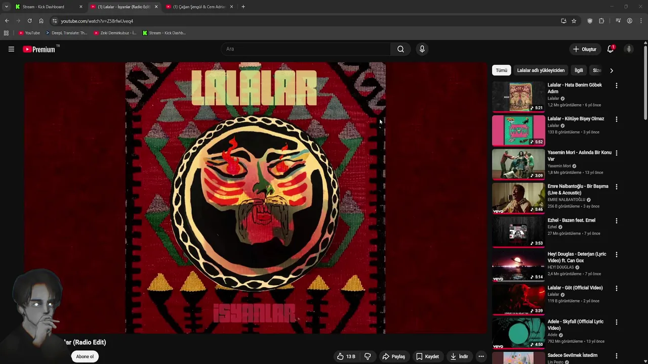The height and width of the screenshot is (364, 648).
Task: Close the Lalalar - İsyanlar browser tab
Action: coord(156,7)
